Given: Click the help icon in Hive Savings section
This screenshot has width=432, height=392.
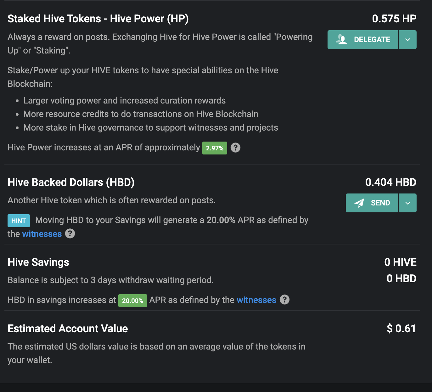Looking at the screenshot, I should [x=284, y=300].
